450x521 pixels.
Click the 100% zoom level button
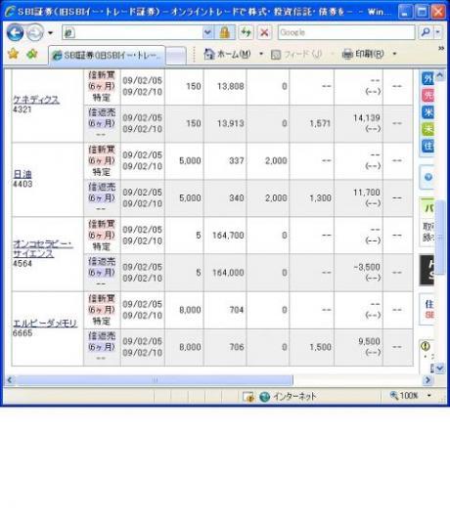[404, 396]
